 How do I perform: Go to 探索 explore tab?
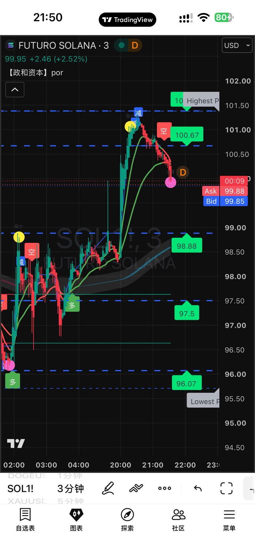pyautogui.click(x=127, y=520)
